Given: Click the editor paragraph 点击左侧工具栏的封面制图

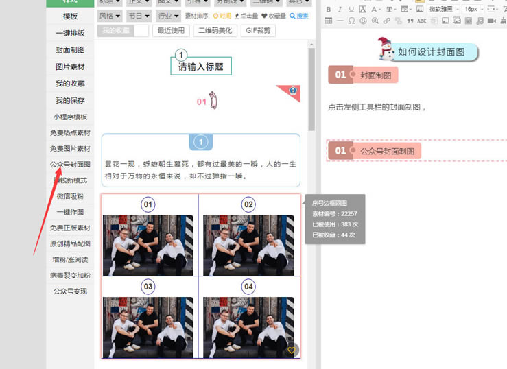Looking at the screenshot, I should click(377, 107).
